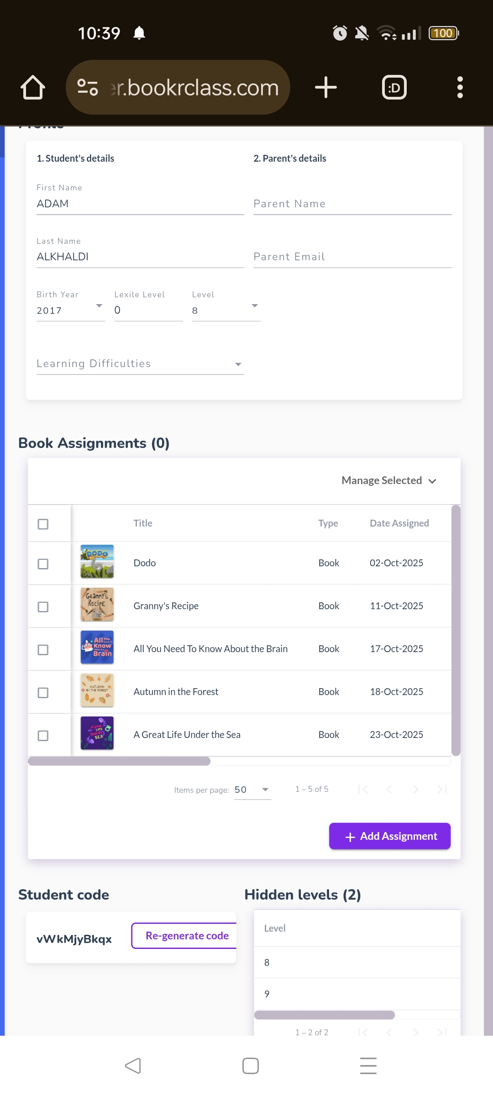
Task: Check the Dodo book checkbox
Action: 43,564
